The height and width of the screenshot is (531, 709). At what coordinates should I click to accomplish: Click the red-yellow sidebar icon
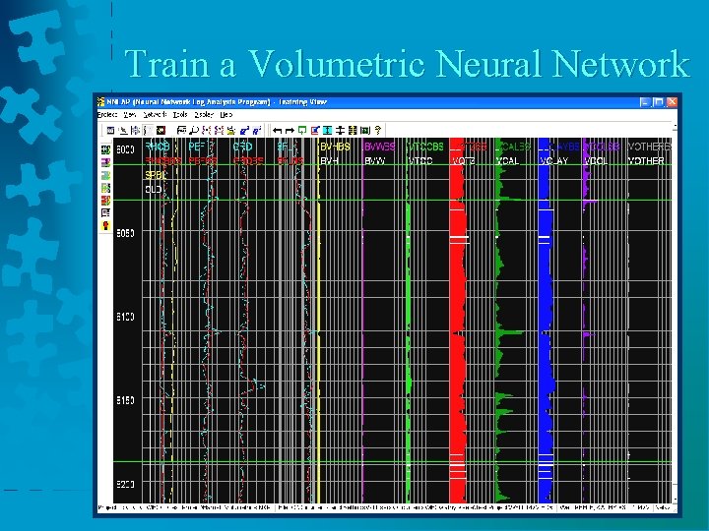(105, 200)
